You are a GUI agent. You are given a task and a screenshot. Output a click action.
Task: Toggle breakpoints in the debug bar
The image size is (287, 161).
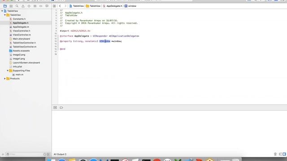point(61,107)
